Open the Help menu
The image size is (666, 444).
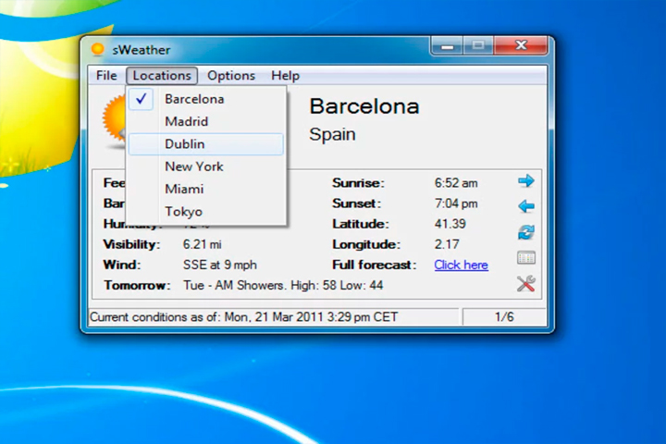286,76
